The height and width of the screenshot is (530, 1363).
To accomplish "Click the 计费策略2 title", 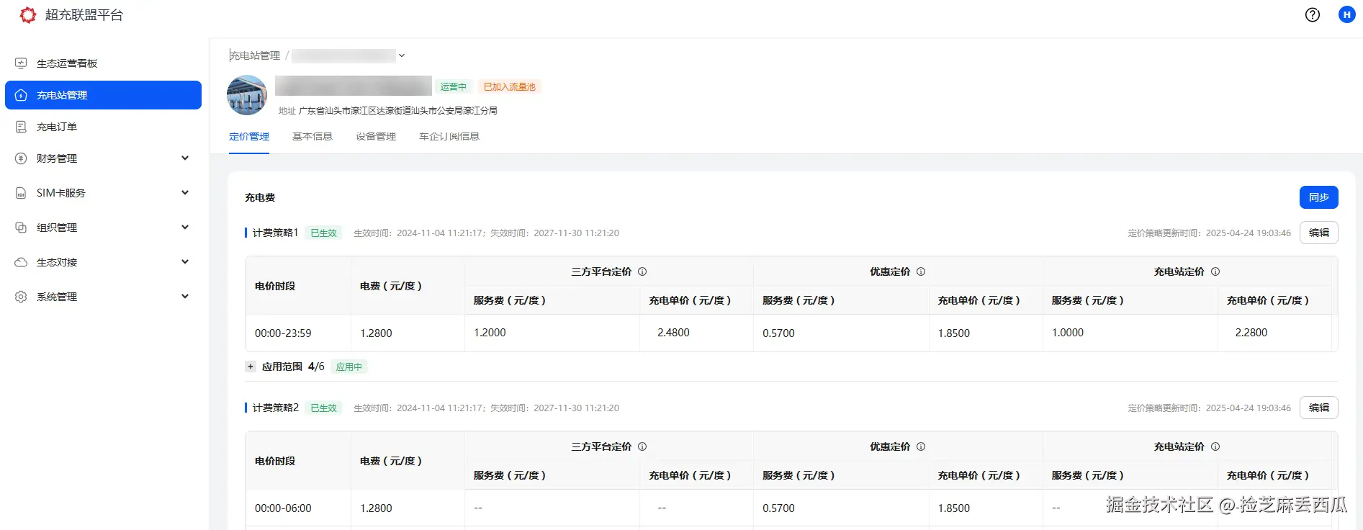I will coord(276,408).
